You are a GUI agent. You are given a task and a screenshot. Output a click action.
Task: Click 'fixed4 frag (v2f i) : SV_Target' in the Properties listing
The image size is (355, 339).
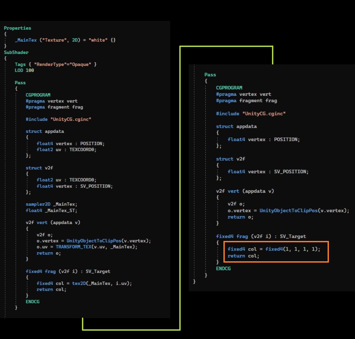(68, 271)
